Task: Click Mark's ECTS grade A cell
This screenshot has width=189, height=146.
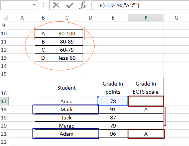Action: coord(146,109)
